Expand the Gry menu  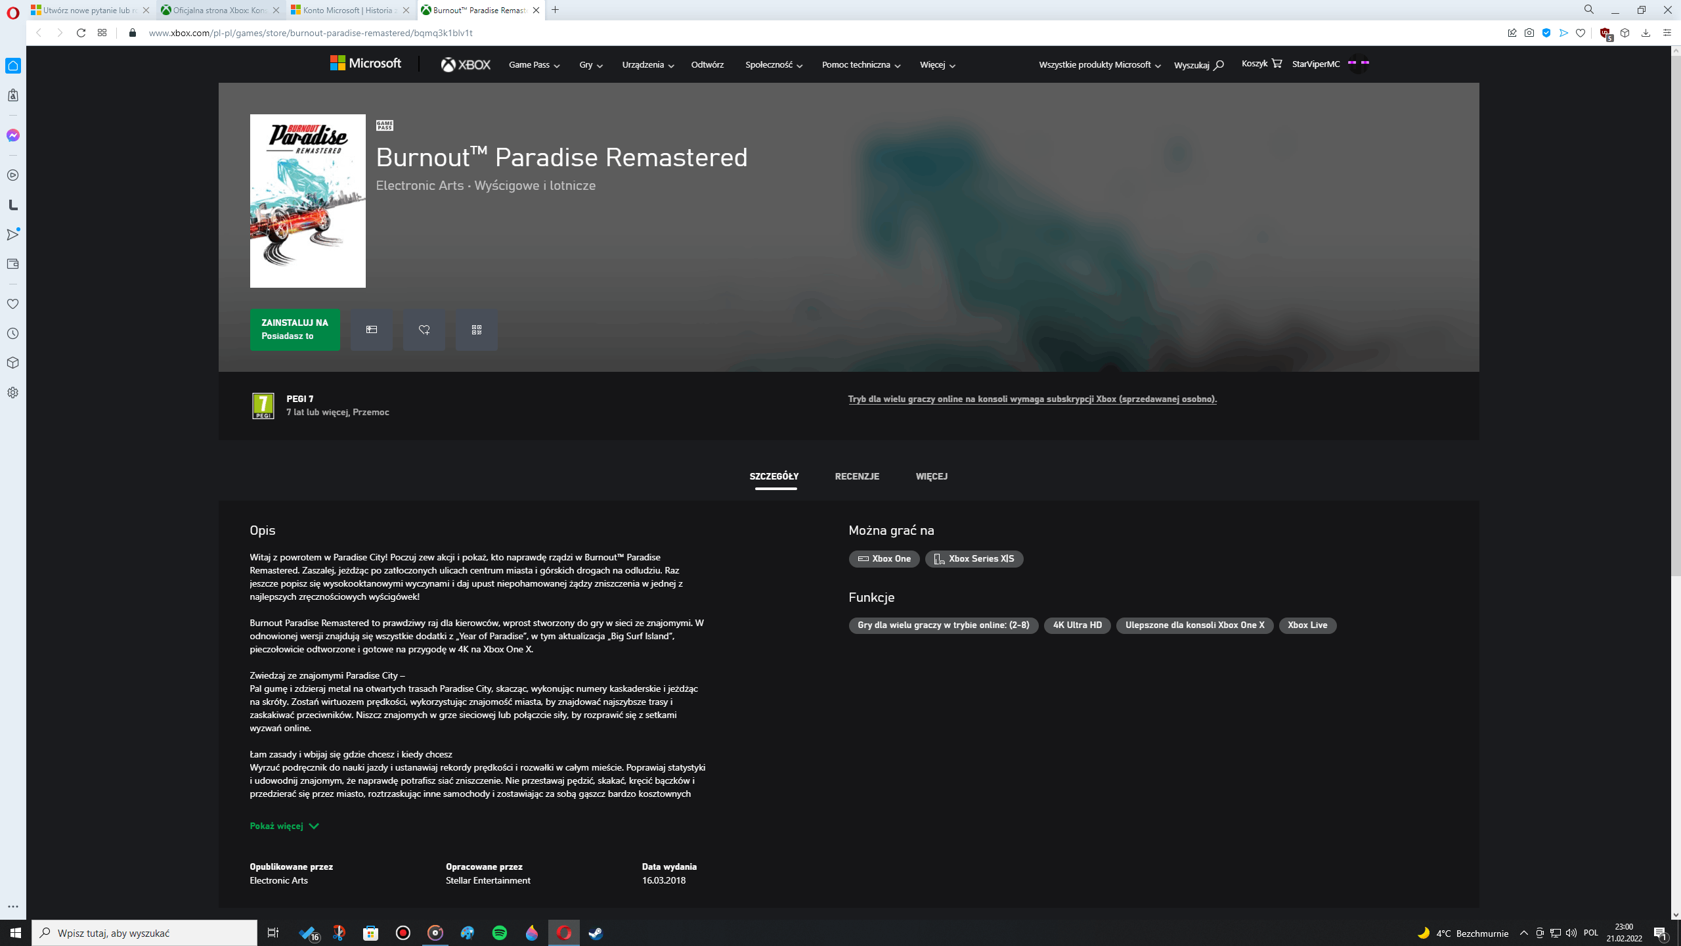pos(591,65)
